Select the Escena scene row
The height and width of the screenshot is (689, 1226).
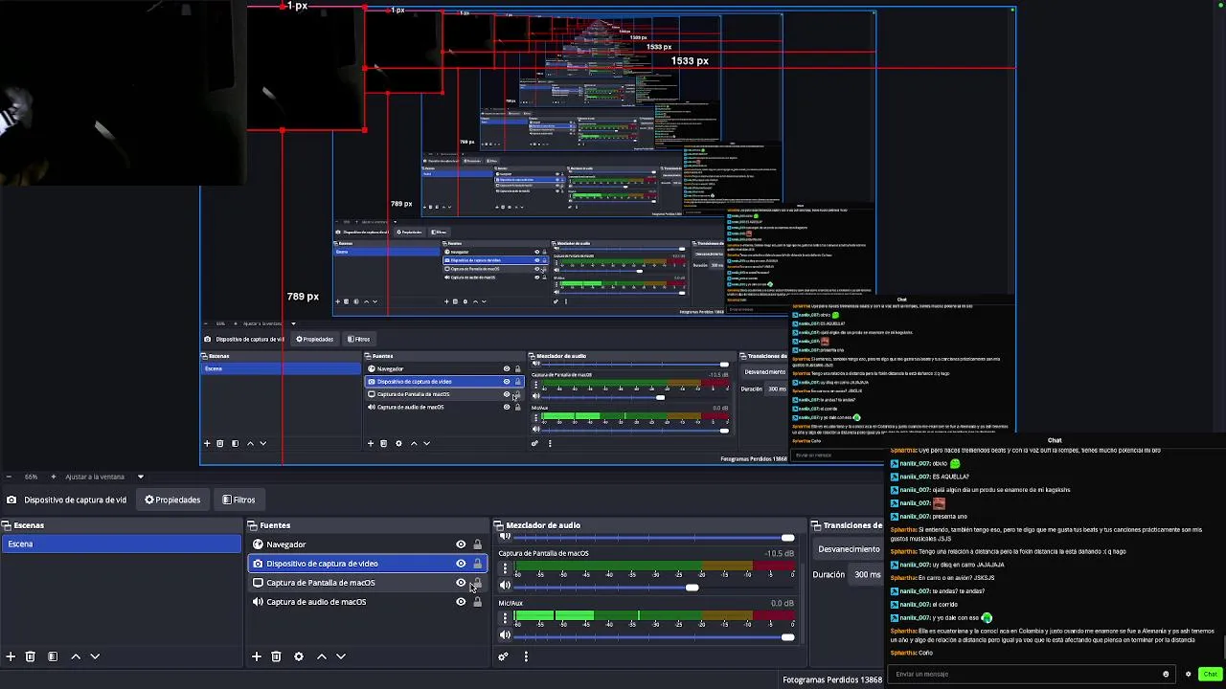point(122,544)
